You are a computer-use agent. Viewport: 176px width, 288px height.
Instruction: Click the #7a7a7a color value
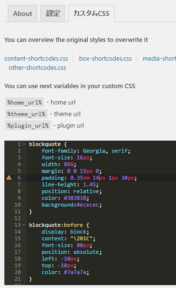click(75, 272)
